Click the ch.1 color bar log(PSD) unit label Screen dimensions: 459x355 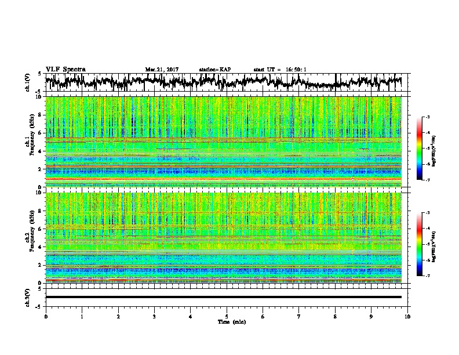pyautogui.click(x=434, y=151)
